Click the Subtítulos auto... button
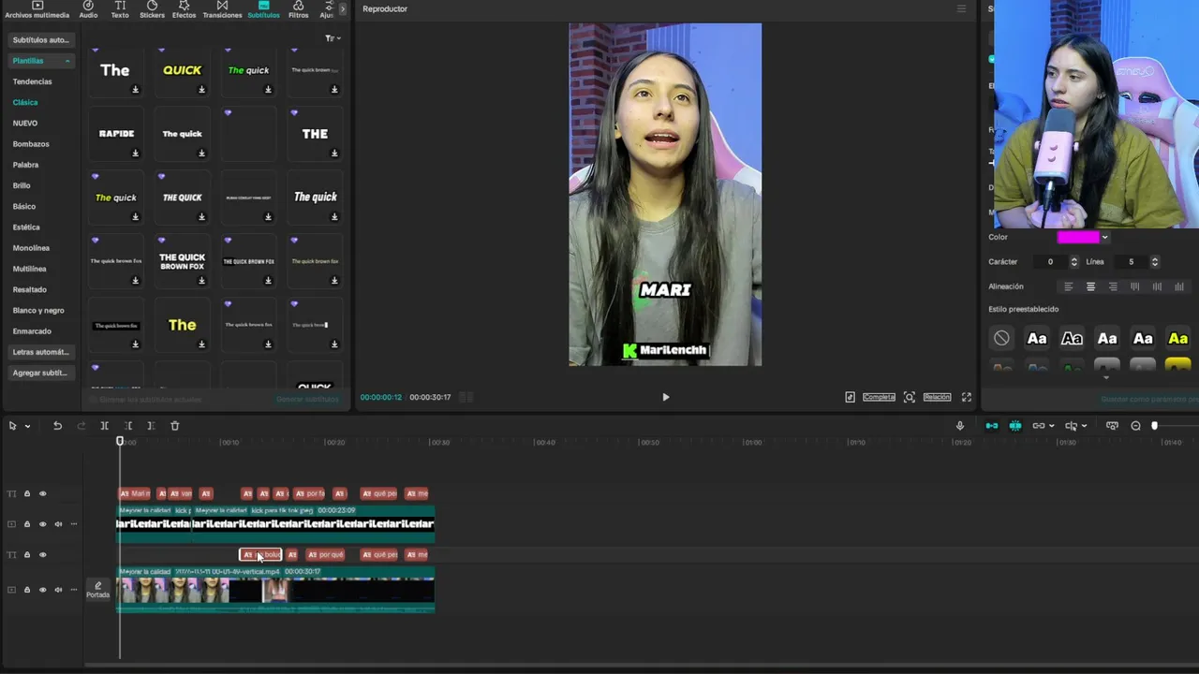The width and height of the screenshot is (1199, 674). [40, 40]
